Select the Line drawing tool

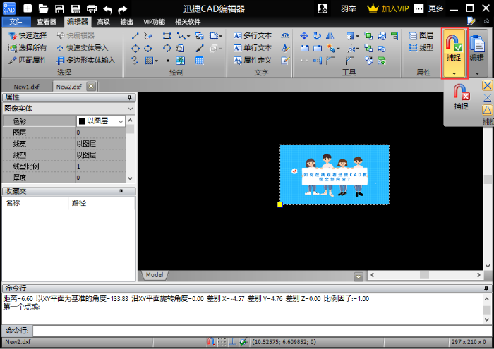click(x=135, y=36)
